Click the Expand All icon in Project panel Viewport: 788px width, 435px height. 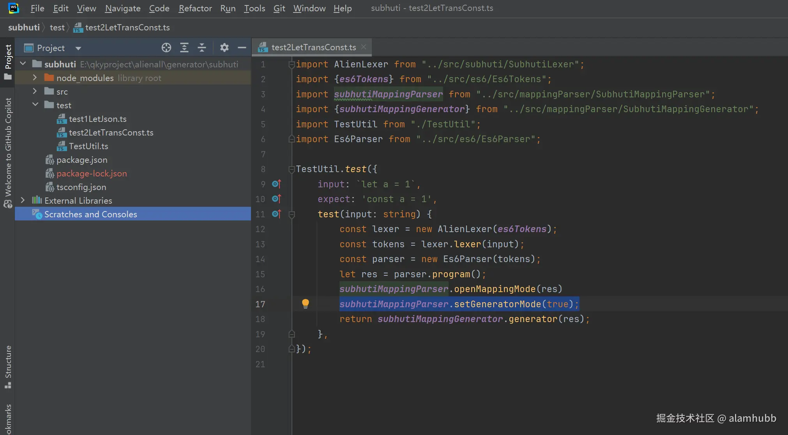(184, 48)
